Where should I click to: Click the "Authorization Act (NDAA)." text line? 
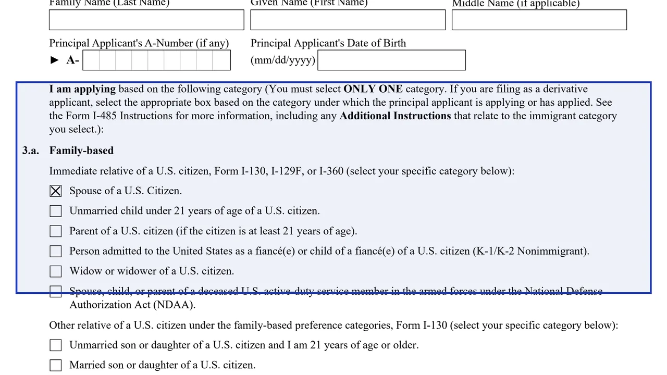pyautogui.click(x=132, y=305)
